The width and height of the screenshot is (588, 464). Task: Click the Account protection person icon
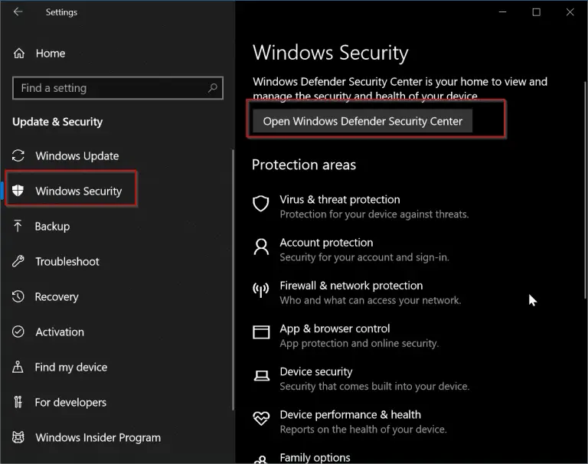(x=261, y=247)
